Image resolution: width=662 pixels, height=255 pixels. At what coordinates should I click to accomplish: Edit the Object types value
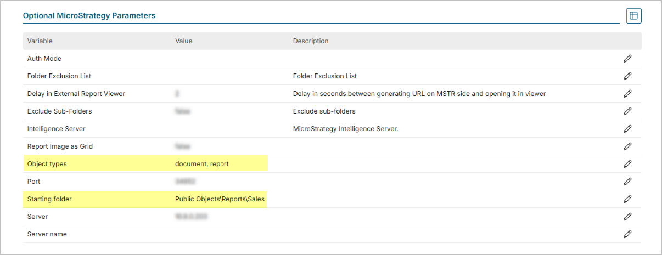(x=627, y=164)
